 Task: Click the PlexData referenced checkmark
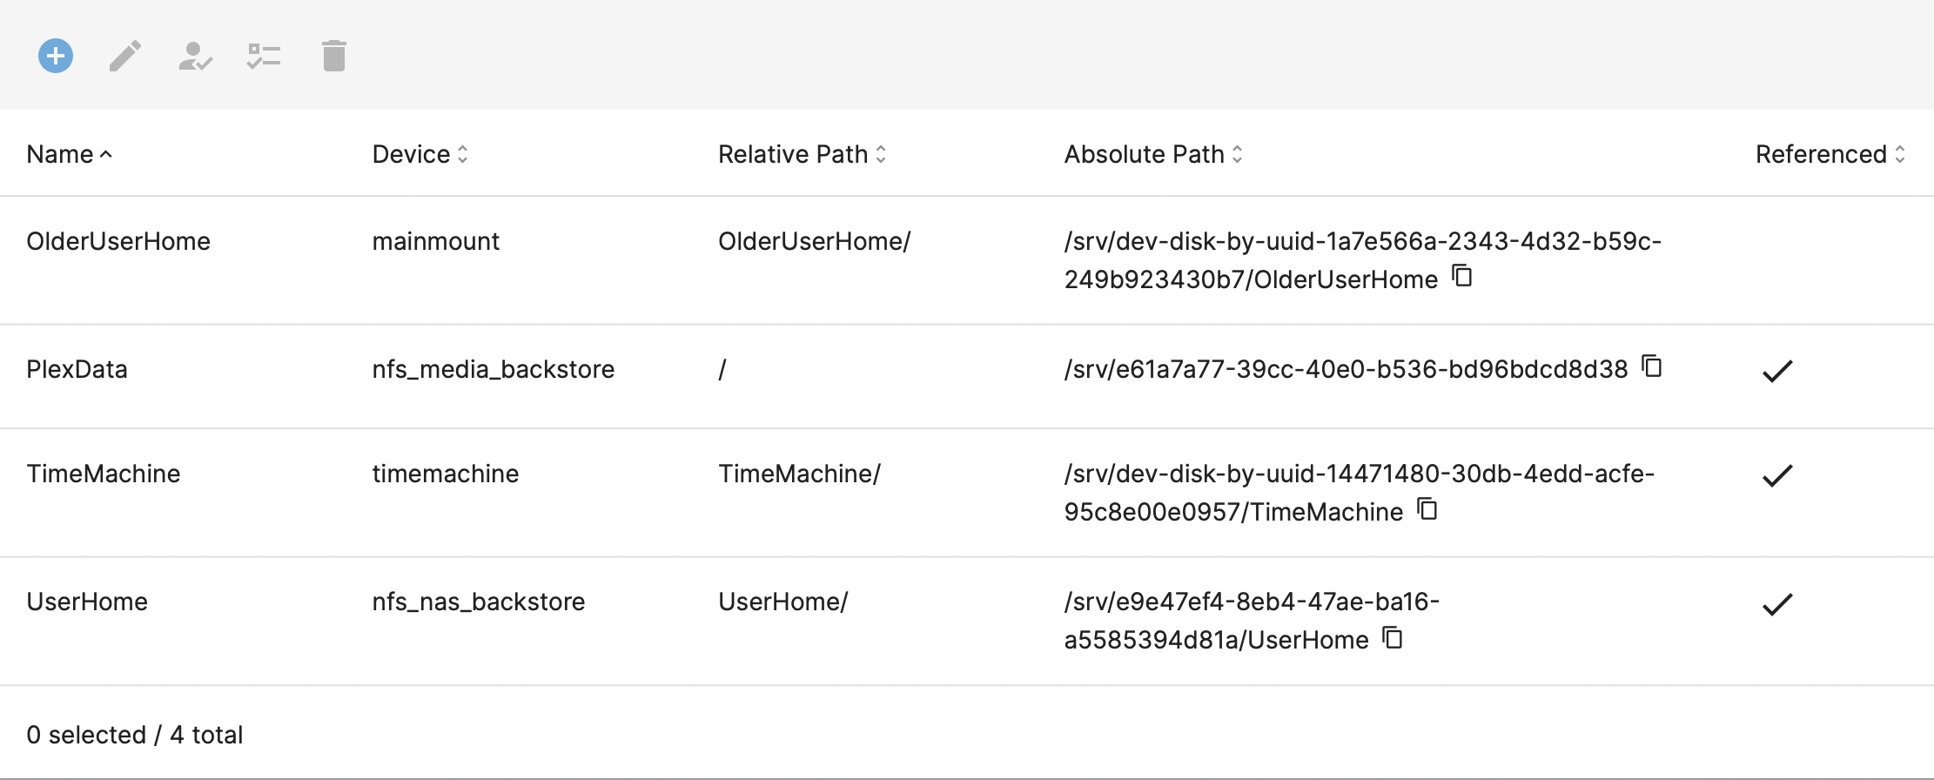[1777, 371]
